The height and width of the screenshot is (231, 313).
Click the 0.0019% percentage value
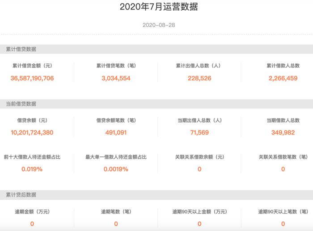[x=116, y=169]
